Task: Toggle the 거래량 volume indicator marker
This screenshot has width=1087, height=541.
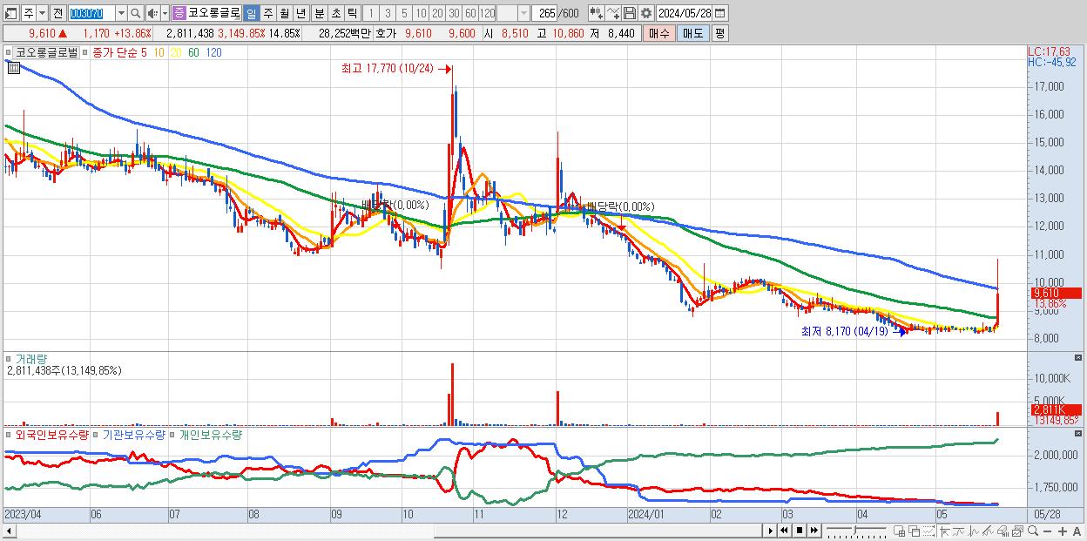Action: tap(9, 358)
